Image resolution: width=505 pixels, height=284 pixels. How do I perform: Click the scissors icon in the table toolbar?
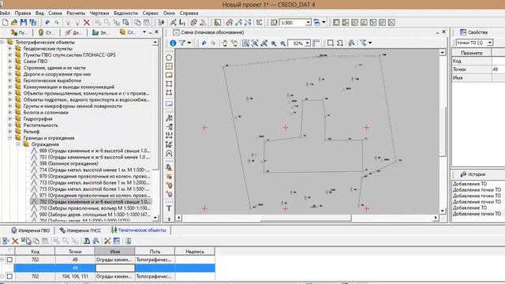tap(107, 241)
